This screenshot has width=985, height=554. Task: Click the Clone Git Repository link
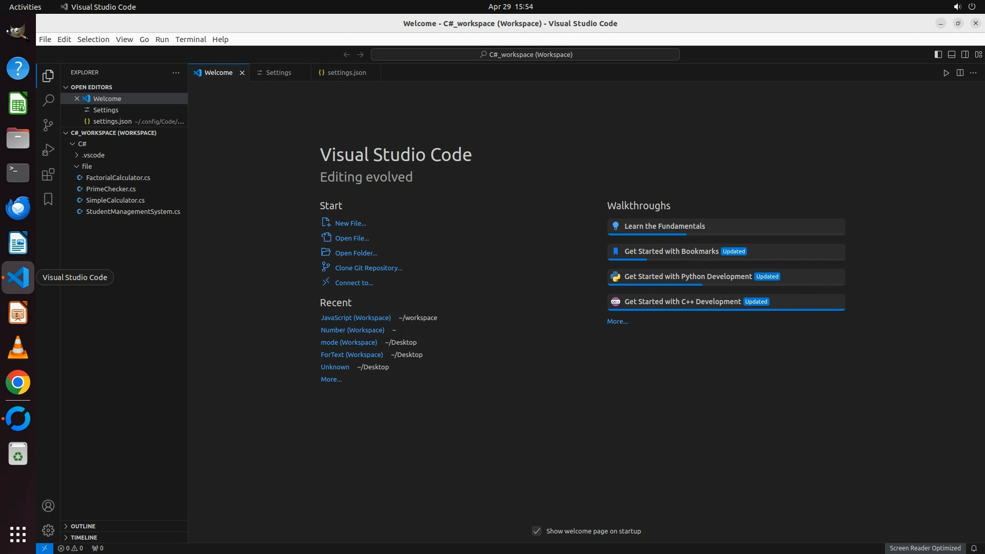(368, 268)
